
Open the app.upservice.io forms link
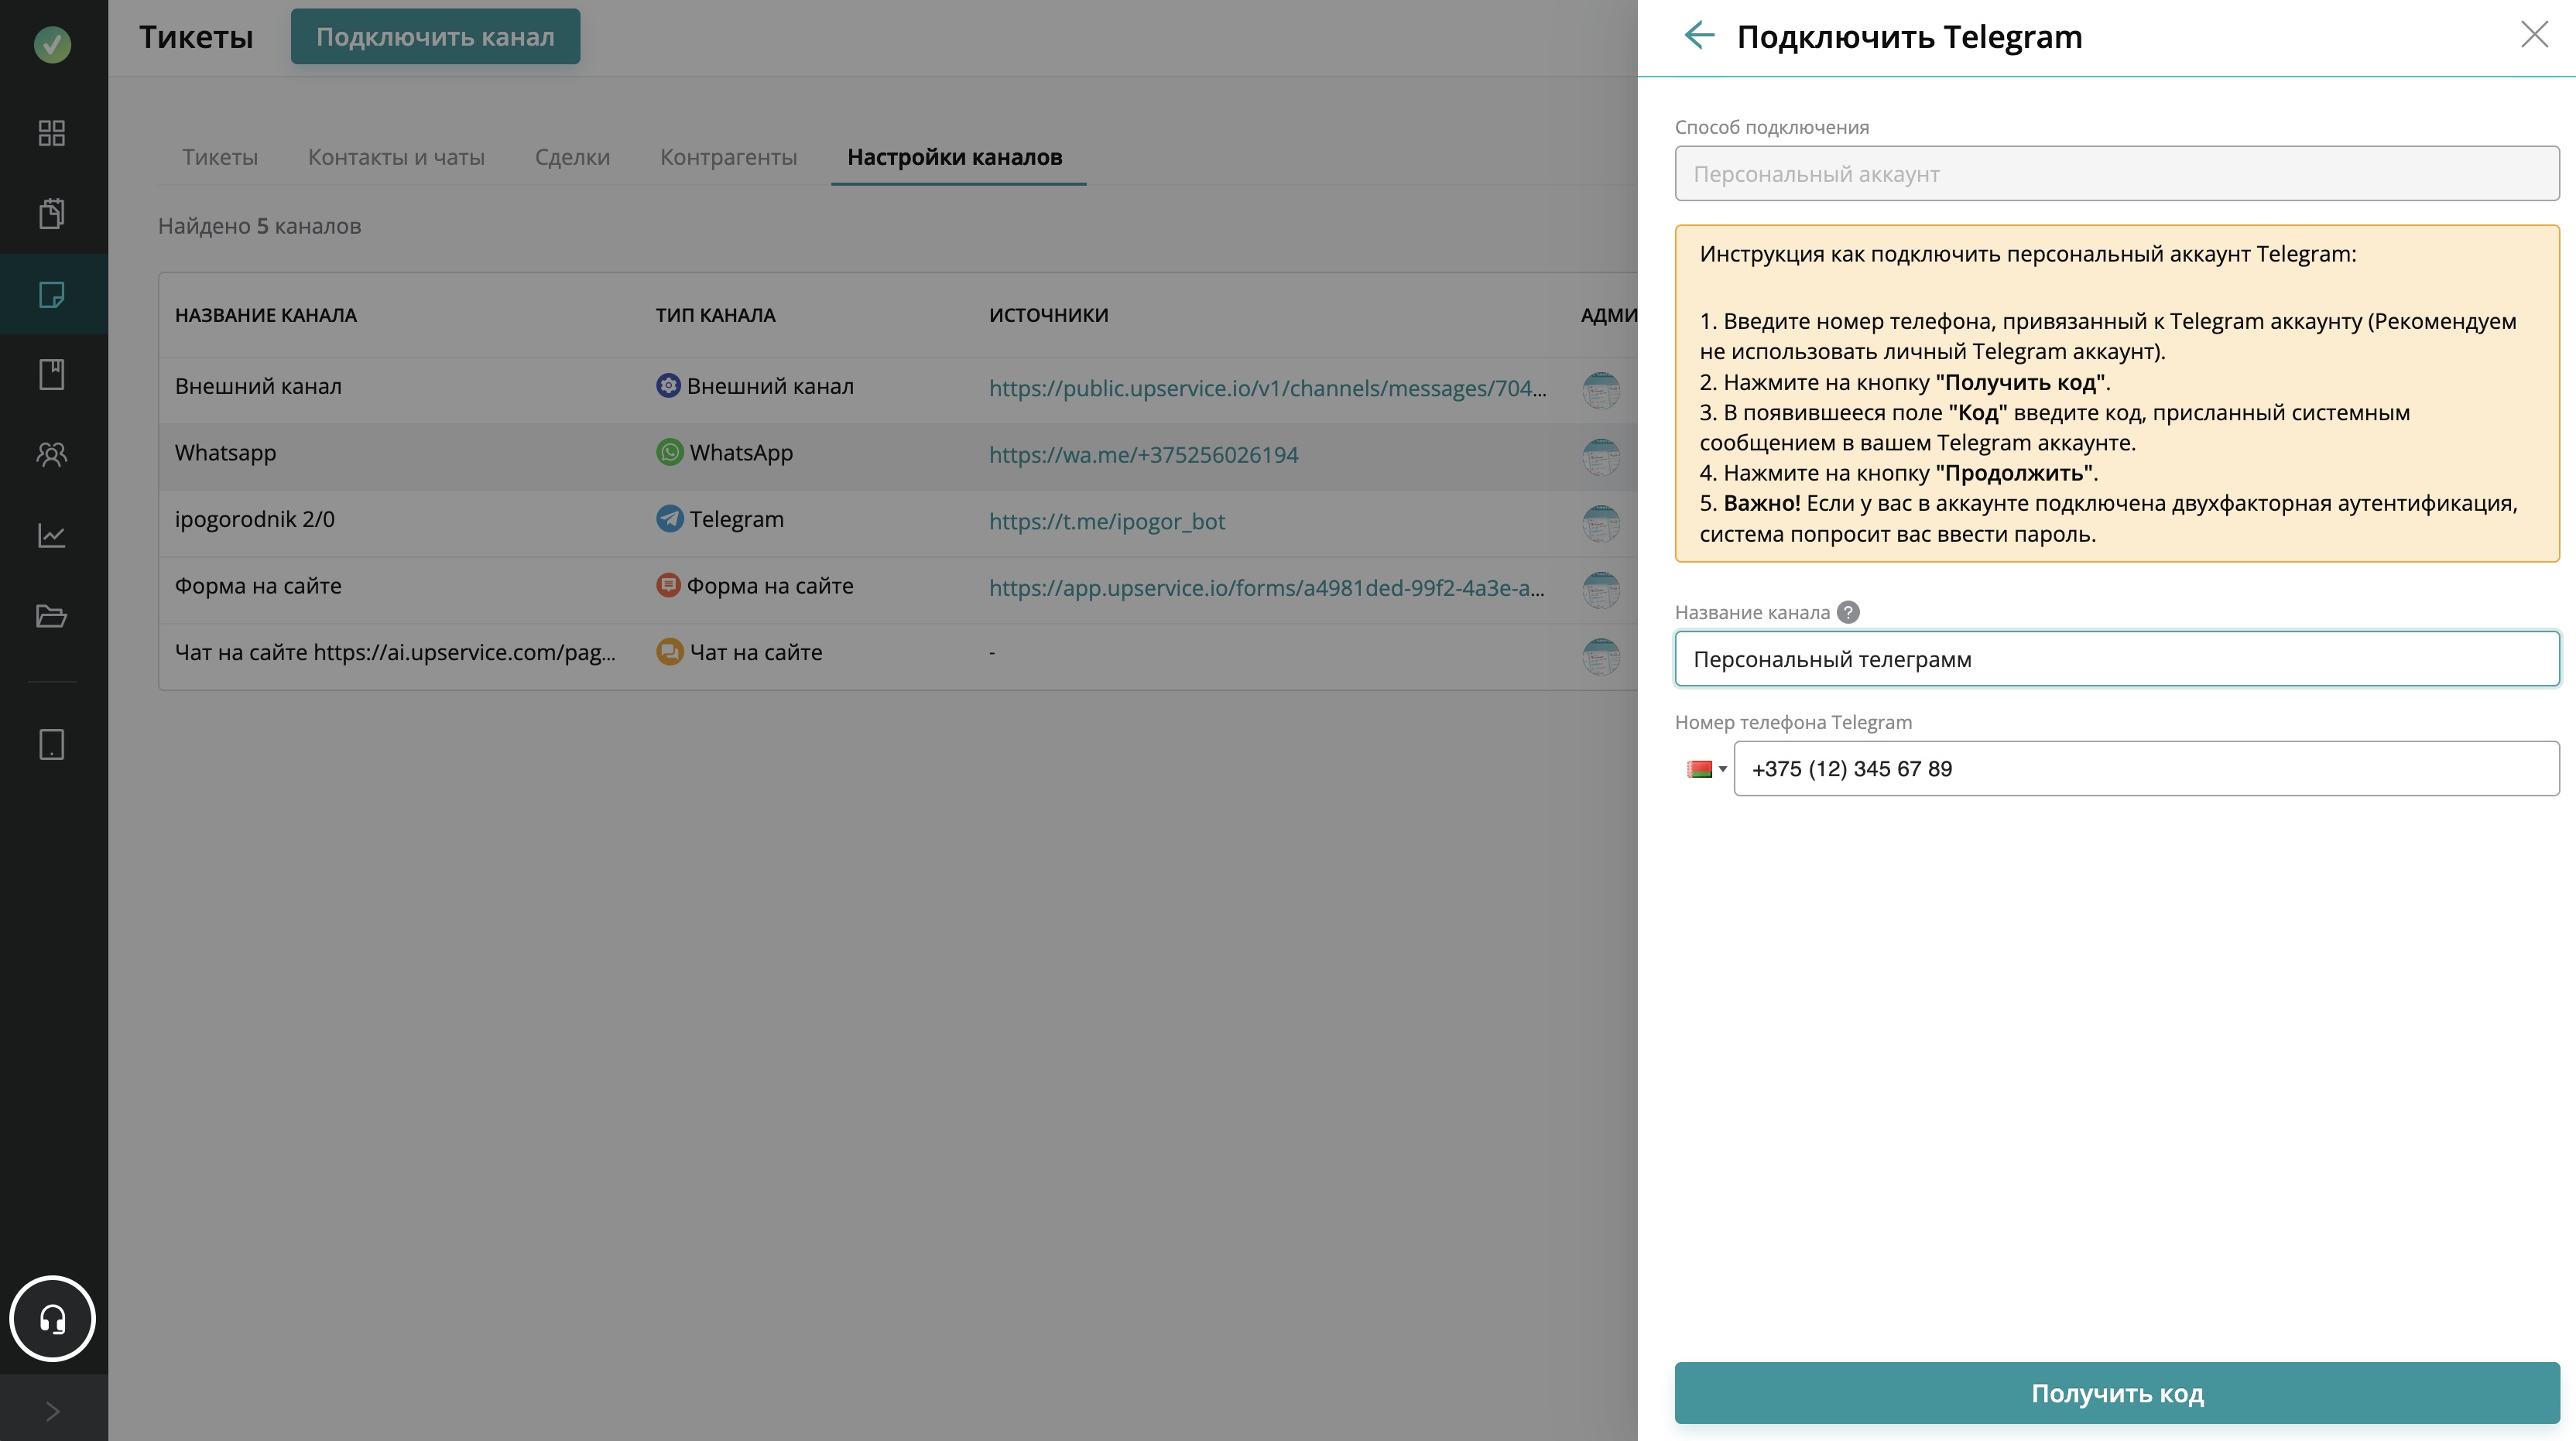pyautogui.click(x=1267, y=587)
